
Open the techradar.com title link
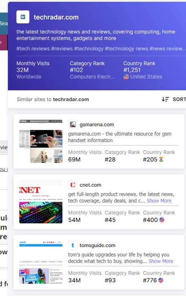point(56,17)
